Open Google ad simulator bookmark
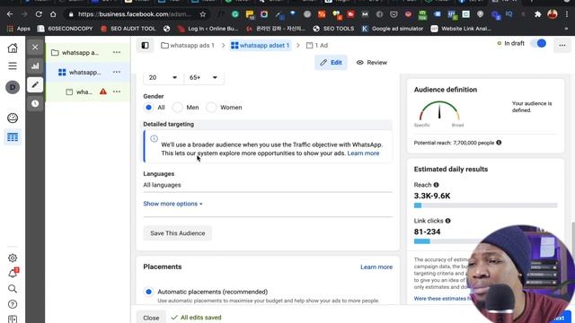Viewport: 575px width, 323px height. pos(392,29)
